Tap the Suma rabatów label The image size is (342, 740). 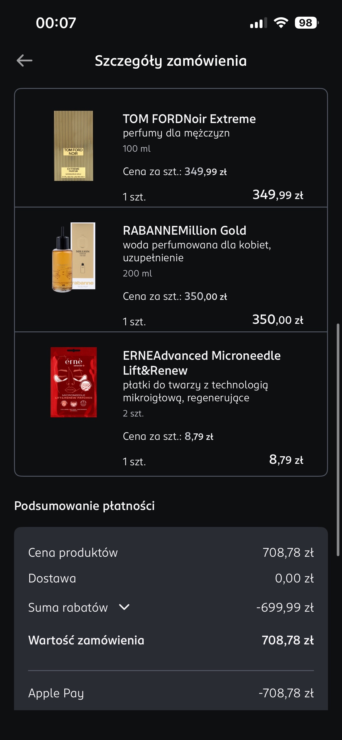point(68,608)
